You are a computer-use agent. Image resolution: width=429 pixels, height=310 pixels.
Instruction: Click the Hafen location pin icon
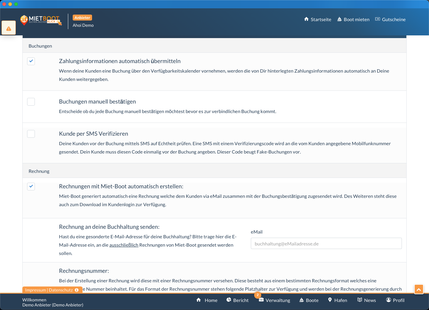coord(330,300)
